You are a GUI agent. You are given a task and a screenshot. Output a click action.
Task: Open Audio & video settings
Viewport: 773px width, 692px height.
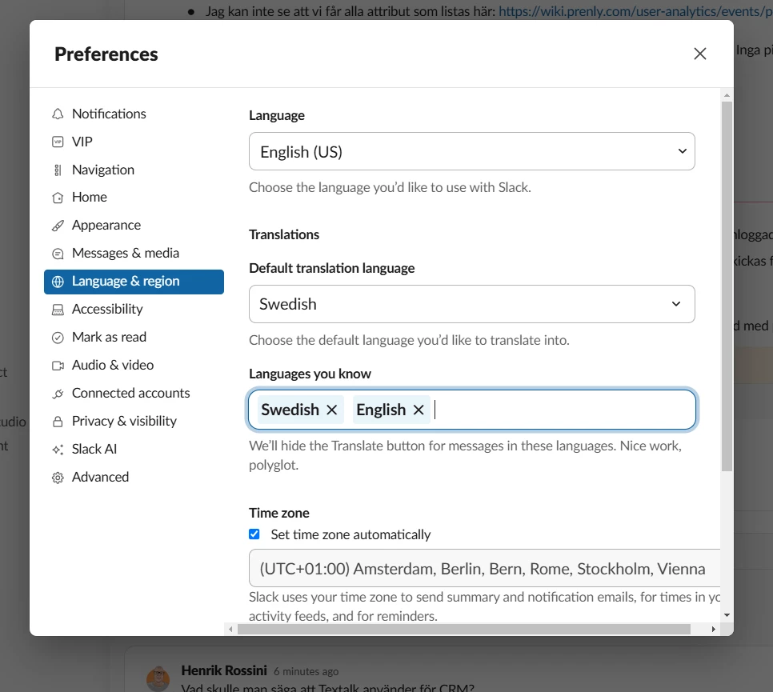click(x=134, y=366)
